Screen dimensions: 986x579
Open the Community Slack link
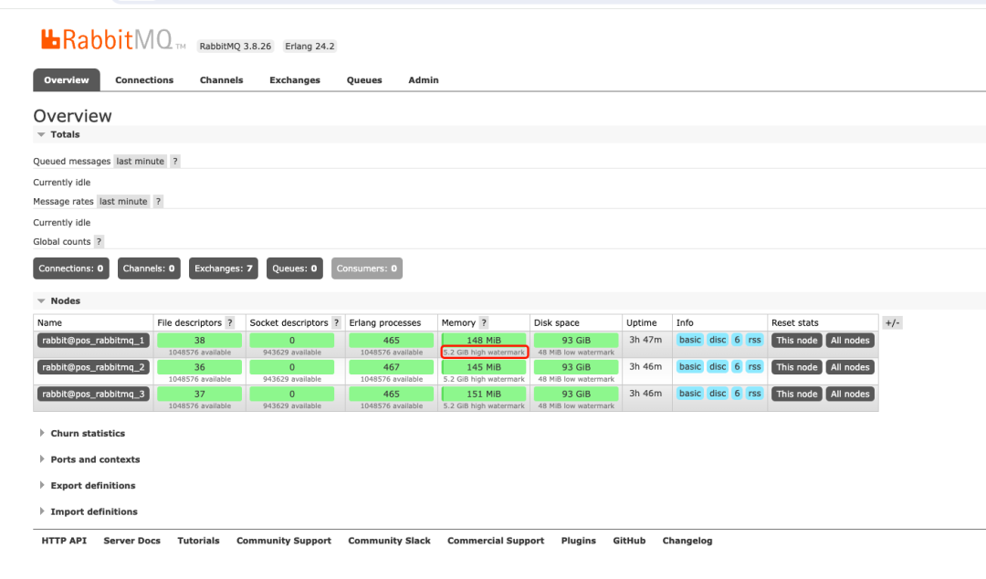point(389,541)
